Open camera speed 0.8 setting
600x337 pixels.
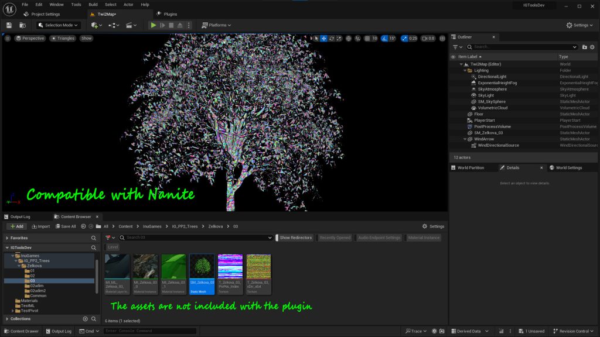pos(428,38)
